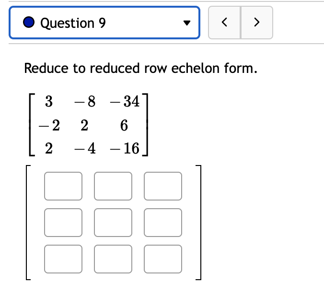Focus the row 1 column 1 answer box

tap(63, 186)
